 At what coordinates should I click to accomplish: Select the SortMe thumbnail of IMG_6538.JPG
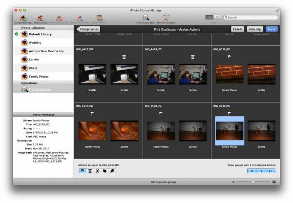[x=193, y=131]
